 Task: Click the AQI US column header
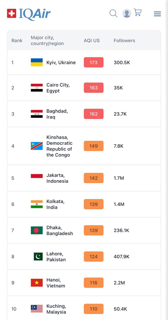point(91,40)
